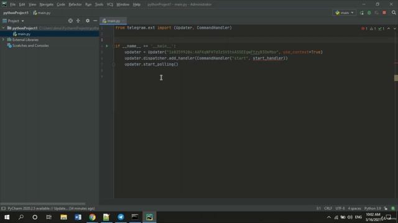Click the green status indicator at the right end of the status bar
Viewport: 398px width, 223px height.
pyautogui.click(x=393, y=209)
